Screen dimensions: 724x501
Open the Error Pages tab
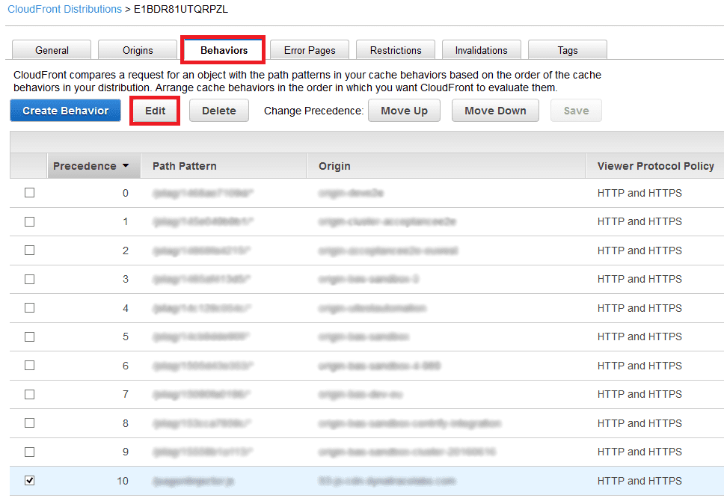coord(310,50)
